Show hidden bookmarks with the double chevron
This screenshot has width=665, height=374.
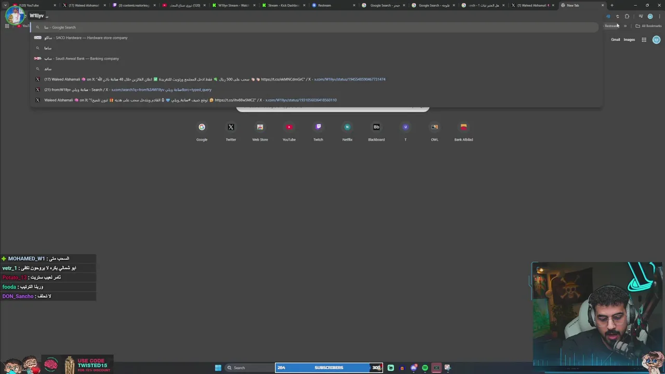(625, 26)
